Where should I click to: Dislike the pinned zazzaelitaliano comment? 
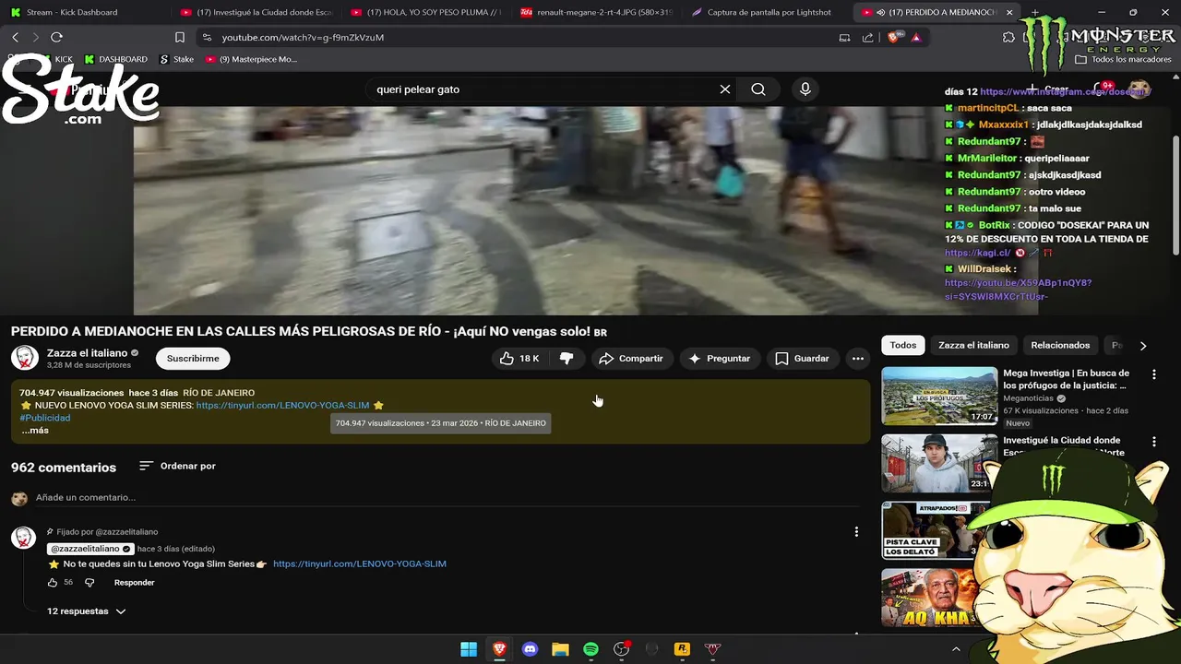point(89,583)
